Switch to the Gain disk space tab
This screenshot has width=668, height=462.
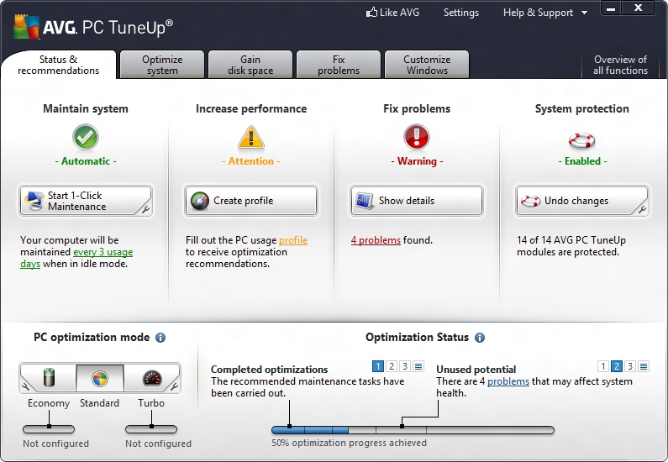click(250, 65)
